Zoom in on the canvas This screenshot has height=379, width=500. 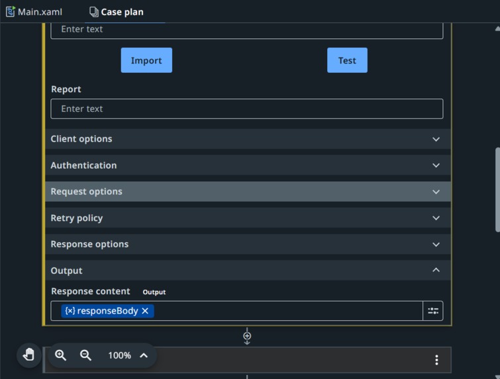[60, 355]
